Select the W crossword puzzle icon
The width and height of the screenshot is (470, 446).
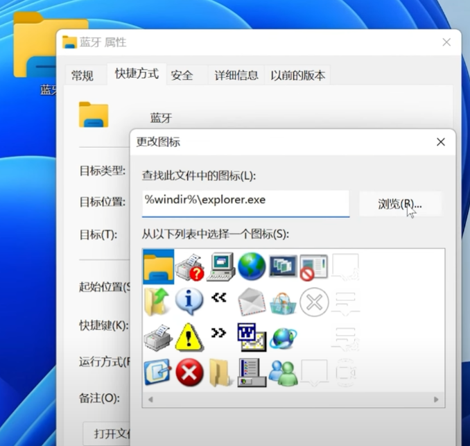click(252, 337)
